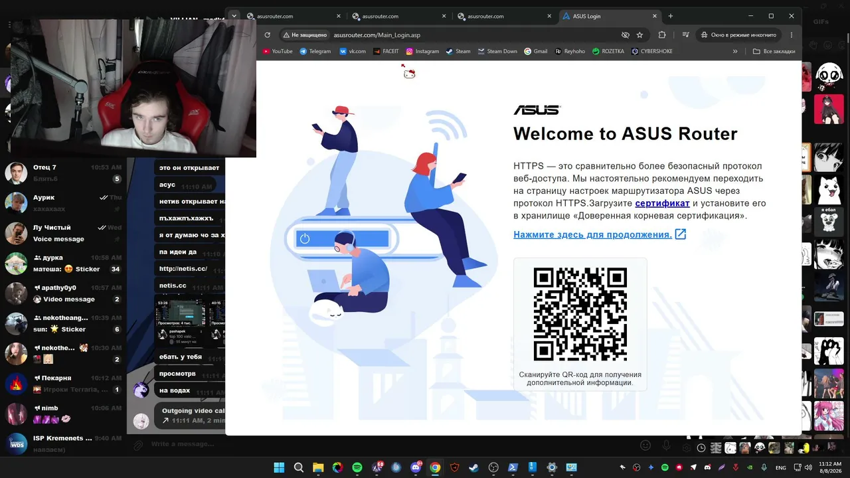Close the ASUS Login tab
Screen dimensions: 850x478
point(655,16)
